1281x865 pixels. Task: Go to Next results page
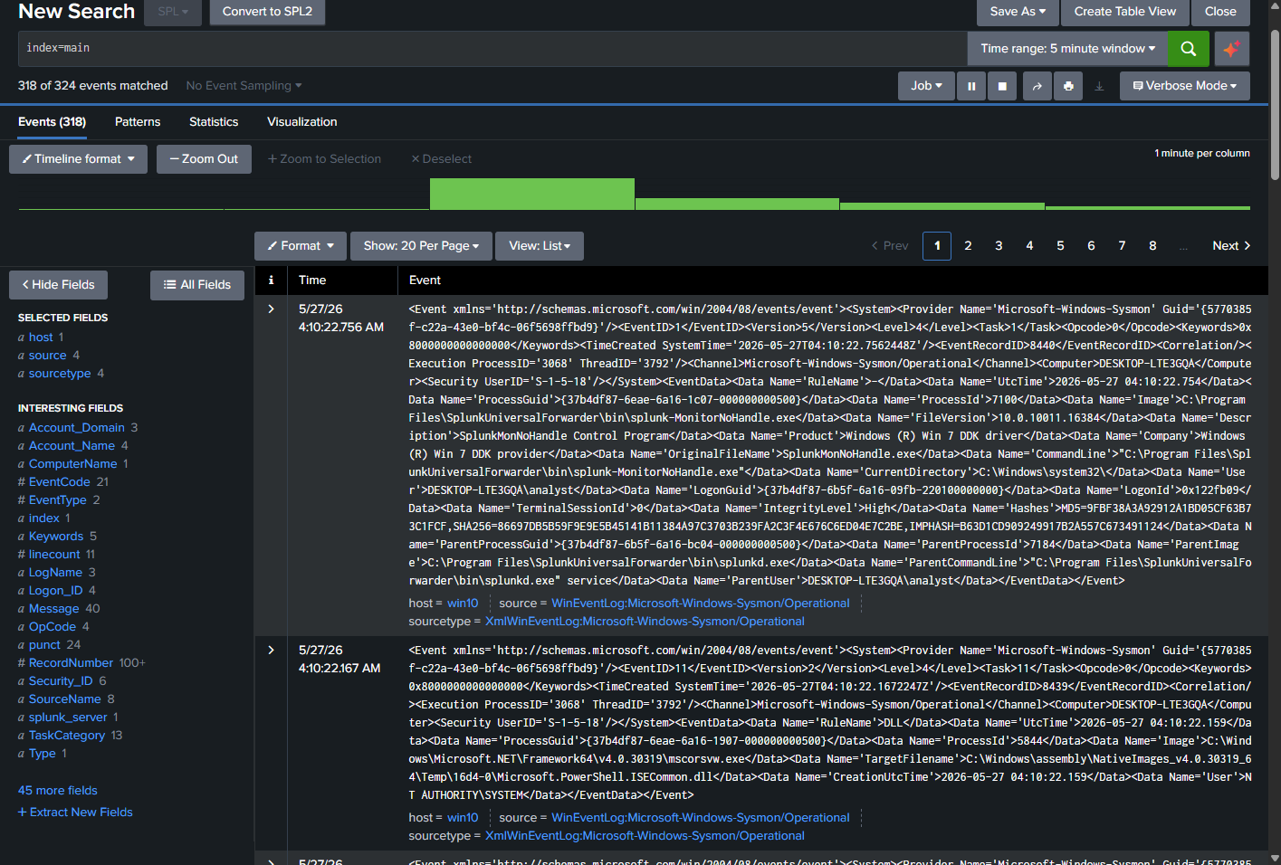[x=1231, y=246]
